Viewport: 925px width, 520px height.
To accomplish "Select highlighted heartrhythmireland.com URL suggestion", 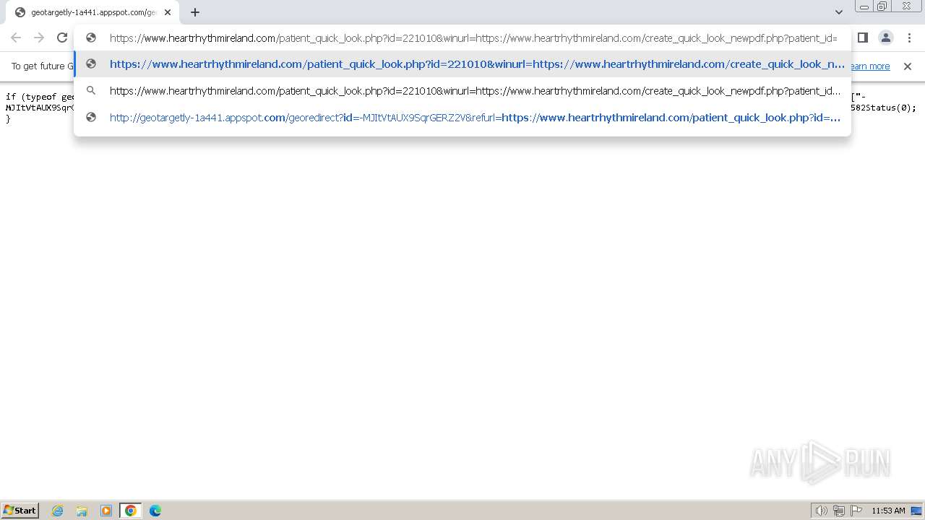I will point(462,64).
